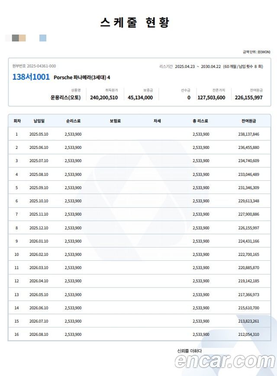Click the 회차 column header
The image size is (277, 376).
pos(17,121)
